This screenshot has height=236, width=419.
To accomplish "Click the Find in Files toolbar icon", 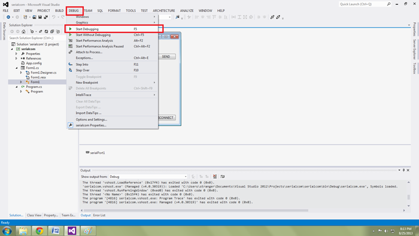I will (x=177, y=17).
